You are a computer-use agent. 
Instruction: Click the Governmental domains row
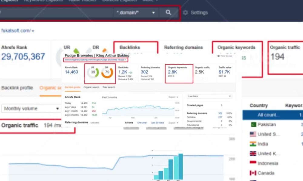coord(209,121)
